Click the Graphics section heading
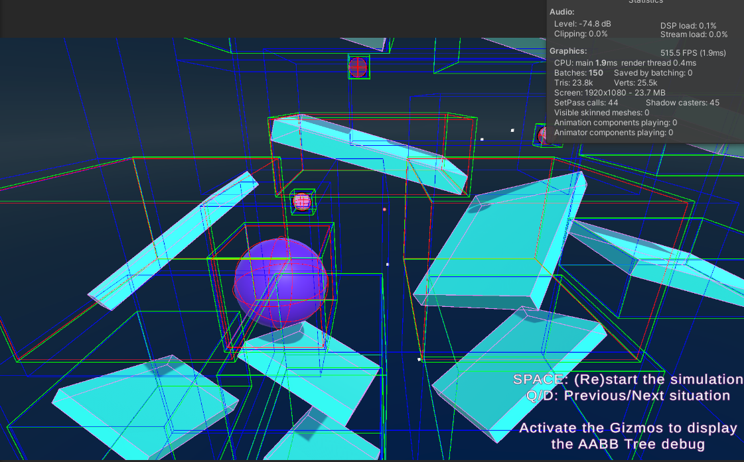Image resolution: width=744 pixels, height=462 pixels. [569, 51]
